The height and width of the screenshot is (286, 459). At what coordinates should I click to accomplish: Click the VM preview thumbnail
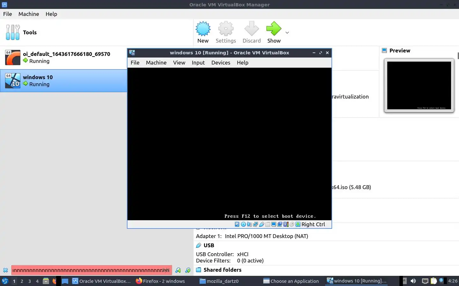tap(419, 85)
